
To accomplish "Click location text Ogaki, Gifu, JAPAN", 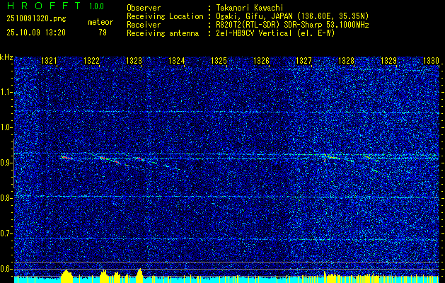I will pos(256,16).
